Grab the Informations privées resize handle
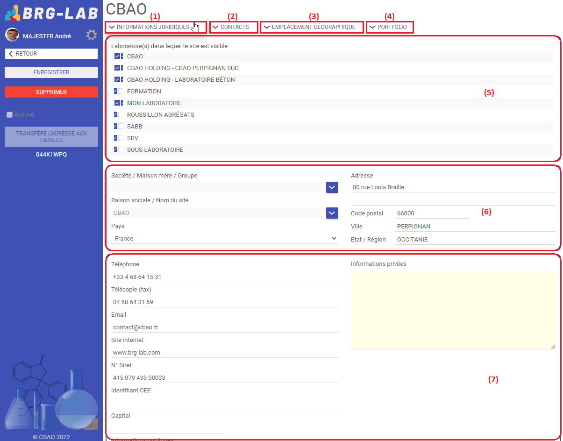Viewport: 563px width, 441px height. coord(553,347)
